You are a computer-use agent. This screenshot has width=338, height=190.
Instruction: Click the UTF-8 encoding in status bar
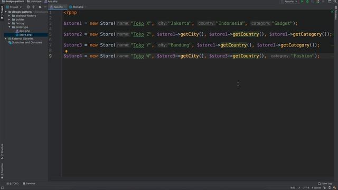pyautogui.click(x=306, y=188)
